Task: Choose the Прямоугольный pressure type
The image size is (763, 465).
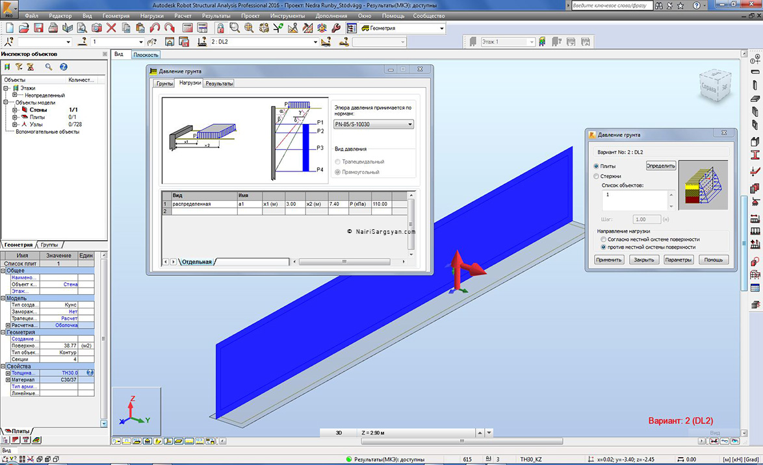Action: click(x=338, y=172)
